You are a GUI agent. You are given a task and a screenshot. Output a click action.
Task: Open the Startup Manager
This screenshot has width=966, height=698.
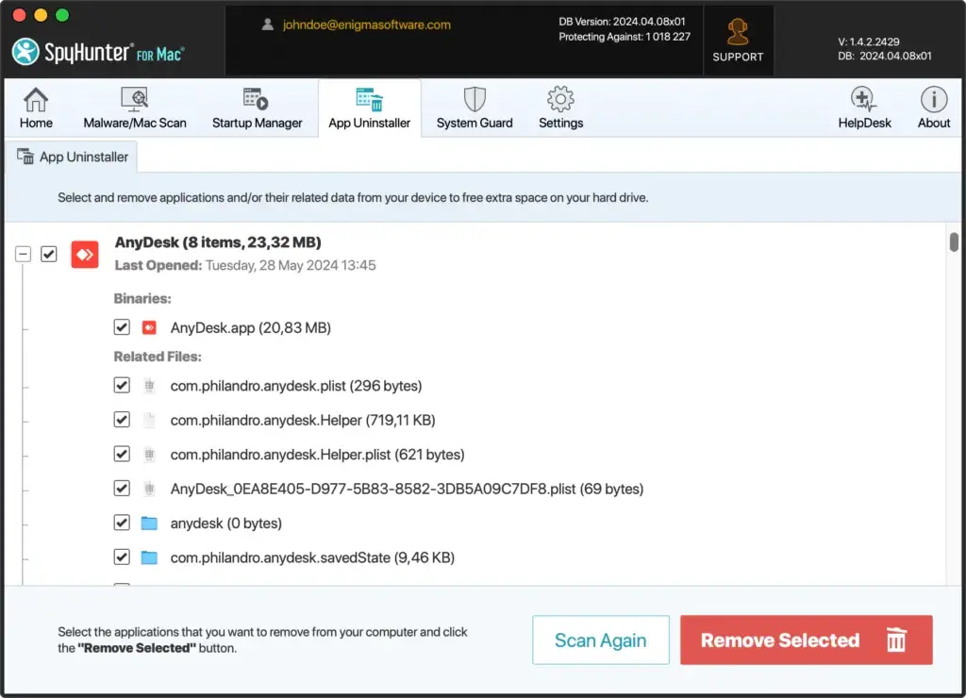(x=255, y=106)
